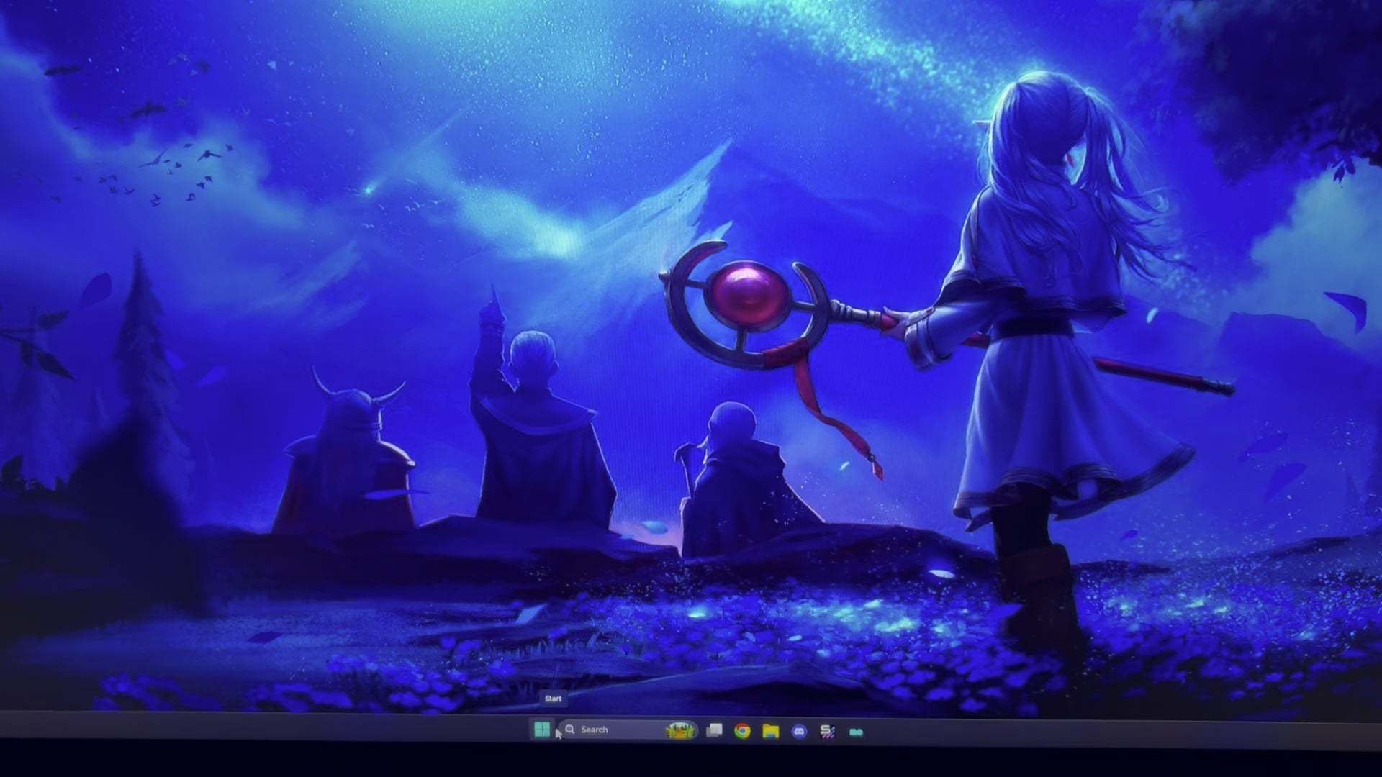Click the red orb on the staff

(x=746, y=295)
